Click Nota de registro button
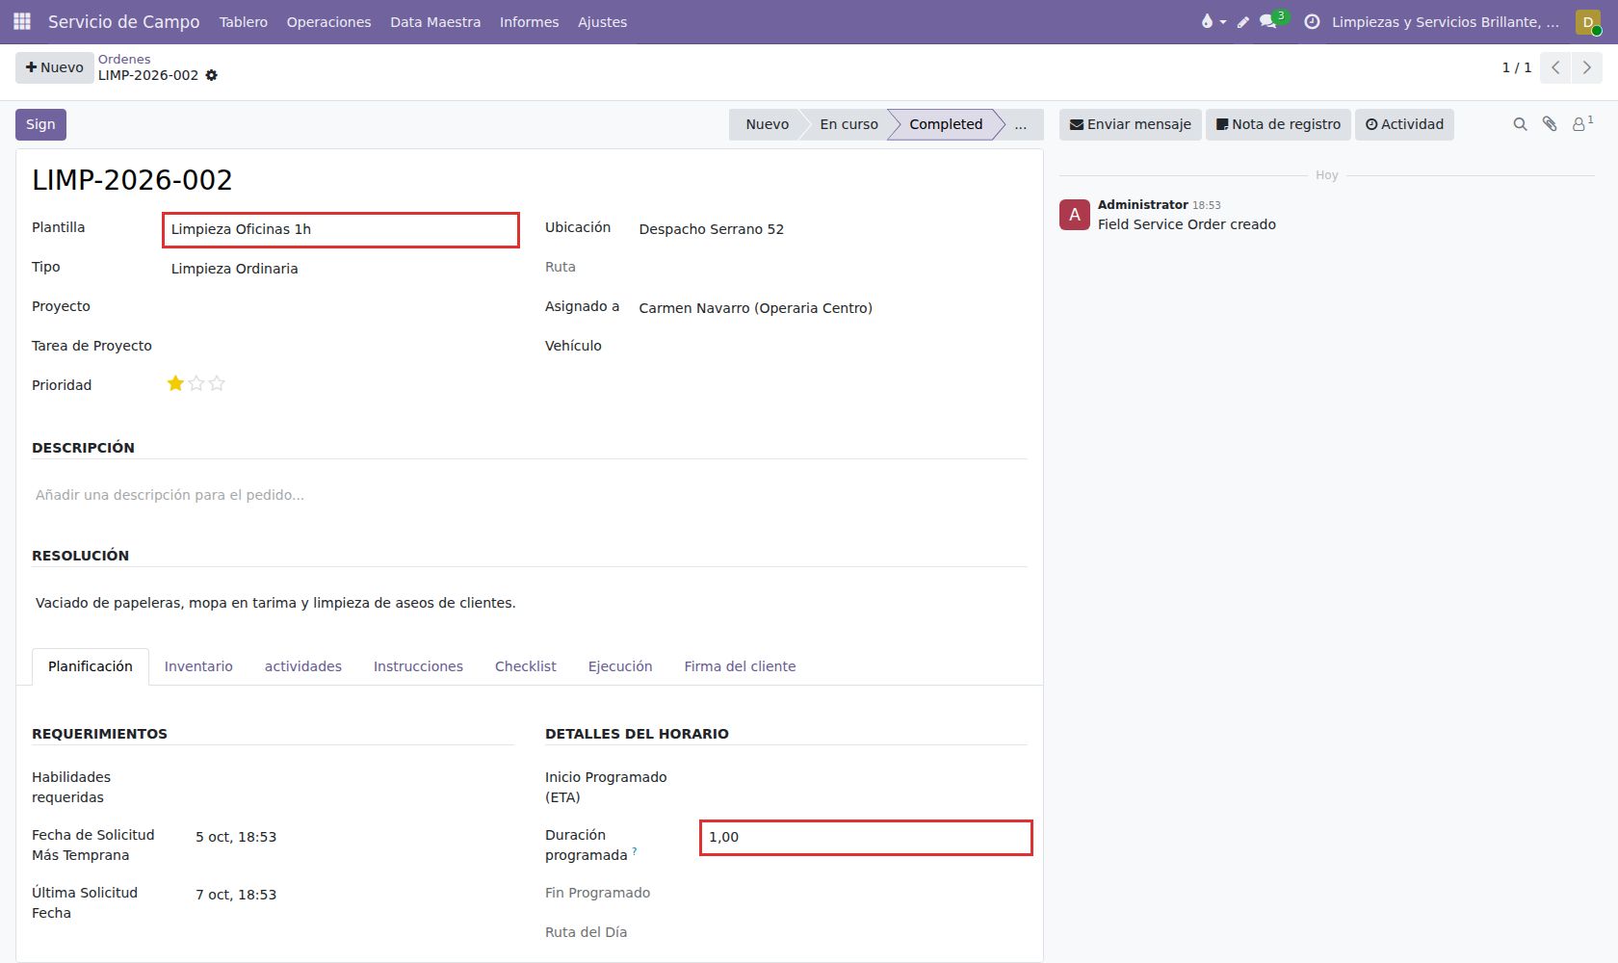This screenshot has width=1618, height=963. click(1278, 124)
